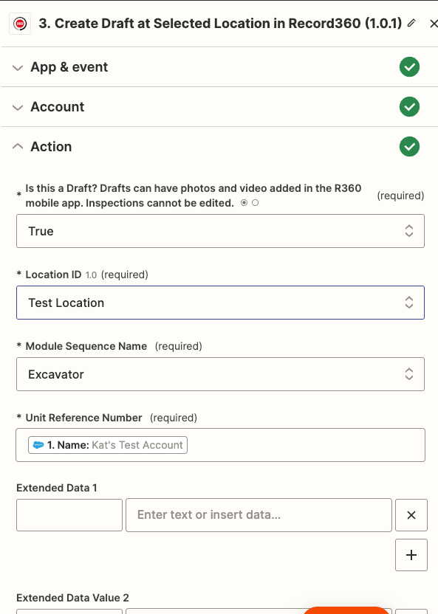The height and width of the screenshot is (614, 438).
Task: Select the first Draft radio button
Action: pos(244,202)
